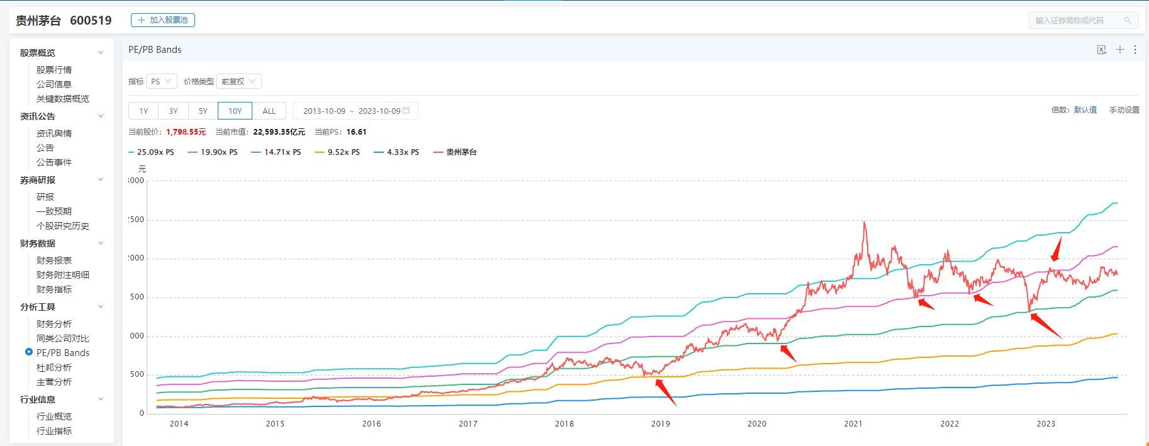Collapse the 股票概览 section chevron
The height and width of the screenshot is (446, 1149).
tap(101, 53)
